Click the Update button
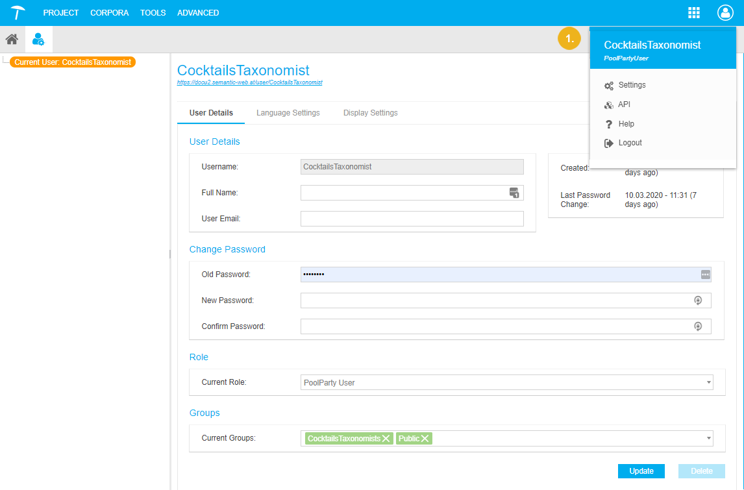 point(641,471)
